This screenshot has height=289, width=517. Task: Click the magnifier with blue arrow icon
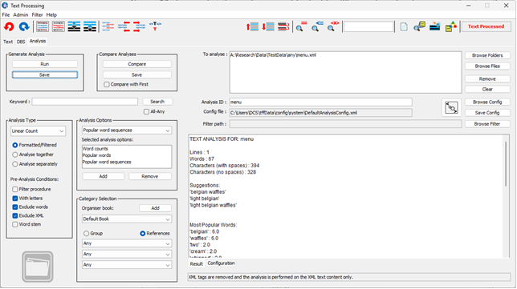(318, 26)
